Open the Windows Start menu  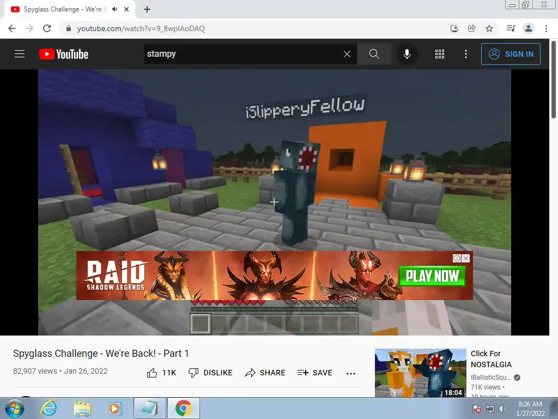click(14, 408)
